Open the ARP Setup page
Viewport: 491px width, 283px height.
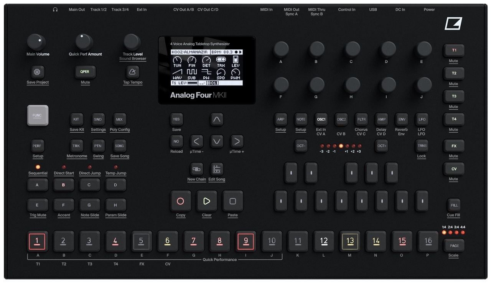click(280, 119)
